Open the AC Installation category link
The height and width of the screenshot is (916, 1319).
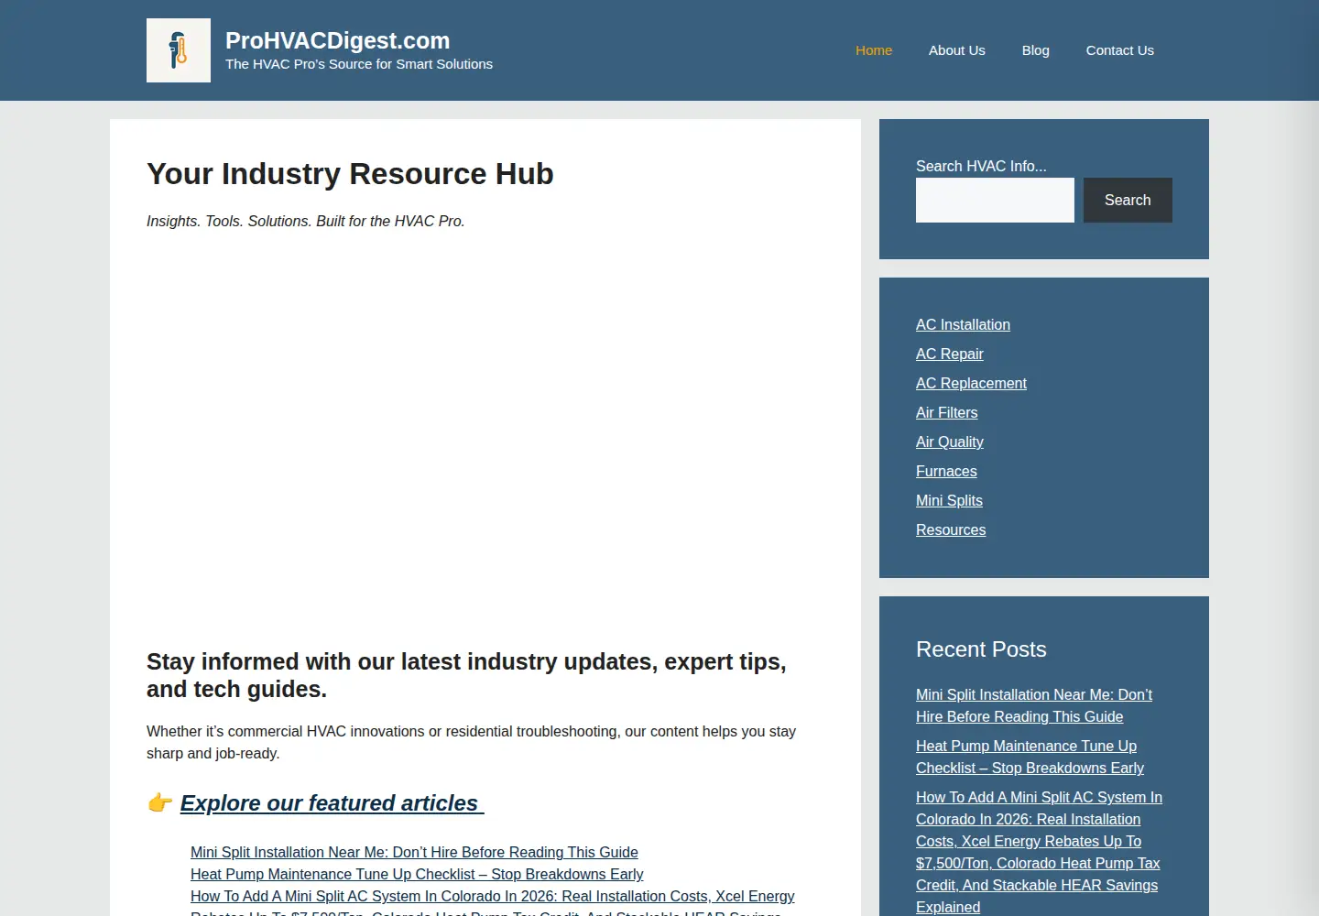963,324
